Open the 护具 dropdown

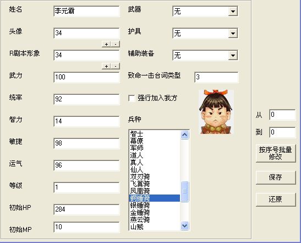pyautogui.click(x=233, y=34)
